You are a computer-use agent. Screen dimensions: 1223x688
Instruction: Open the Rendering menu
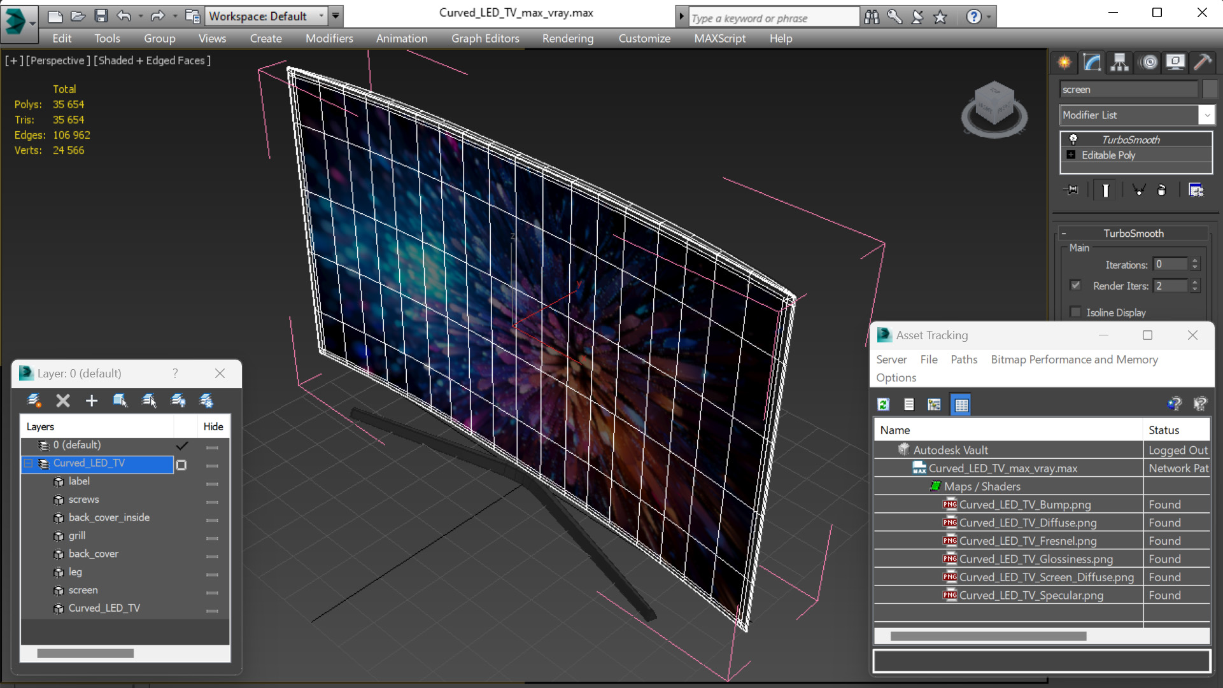[568, 38]
